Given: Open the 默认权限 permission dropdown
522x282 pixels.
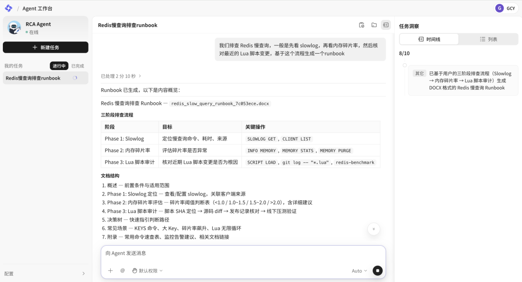Looking at the screenshot, I should (147, 271).
